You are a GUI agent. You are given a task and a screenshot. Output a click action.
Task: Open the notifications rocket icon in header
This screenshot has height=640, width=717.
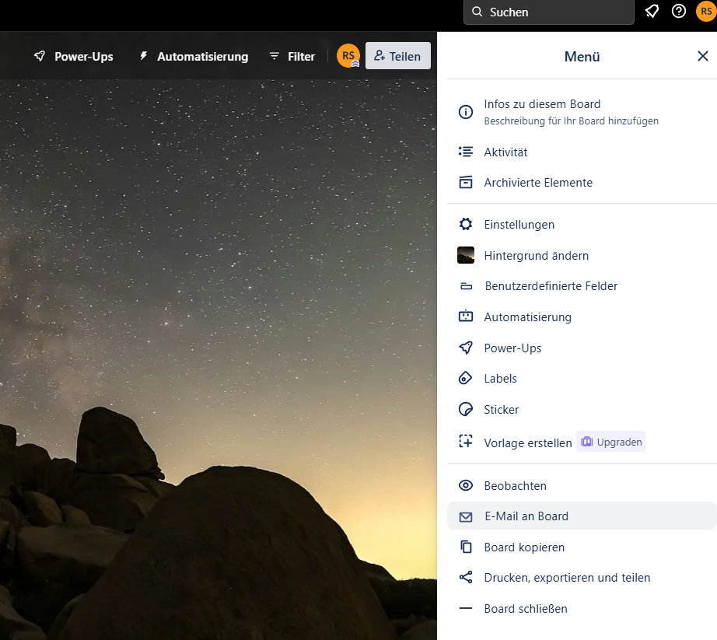coord(652,12)
